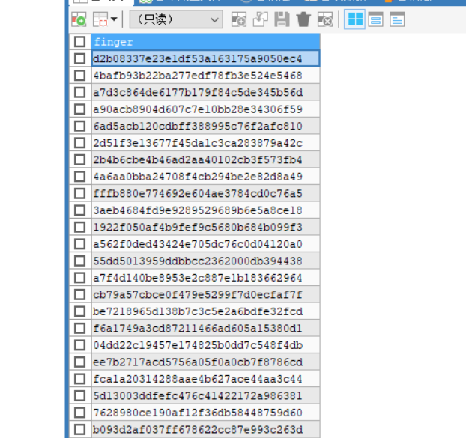Image resolution: width=466 pixels, height=438 pixels.
Task: Check the row d2b08337e23e1df53a163175a9050ec4
Action: (x=79, y=58)
